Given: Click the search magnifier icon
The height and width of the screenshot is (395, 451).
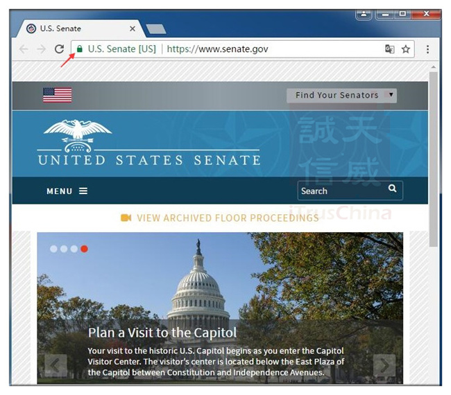Looking at the screenshot, I should 393,188.
